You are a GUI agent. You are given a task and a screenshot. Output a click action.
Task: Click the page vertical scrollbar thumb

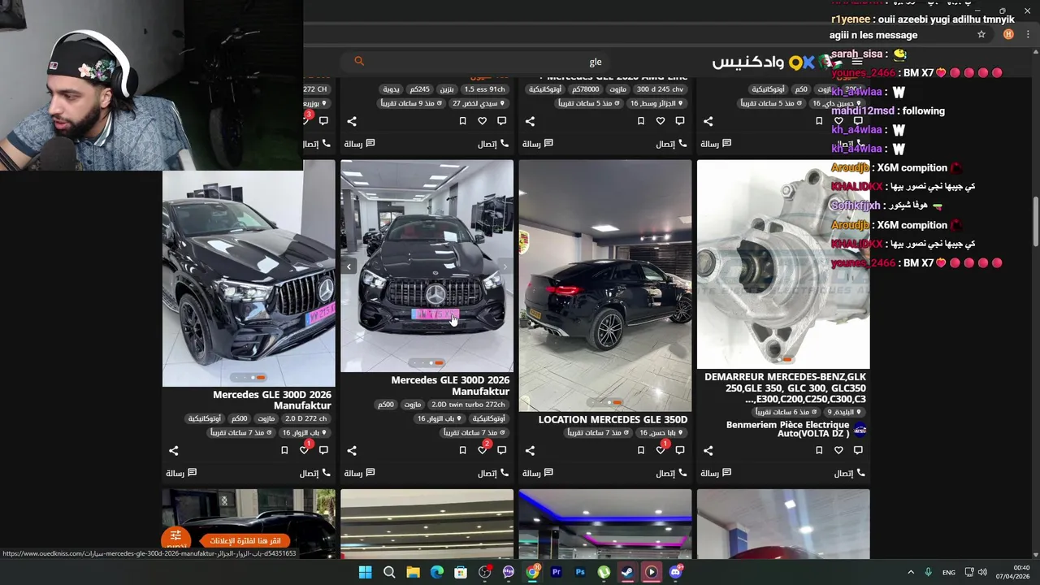[x=1035, y=222]
